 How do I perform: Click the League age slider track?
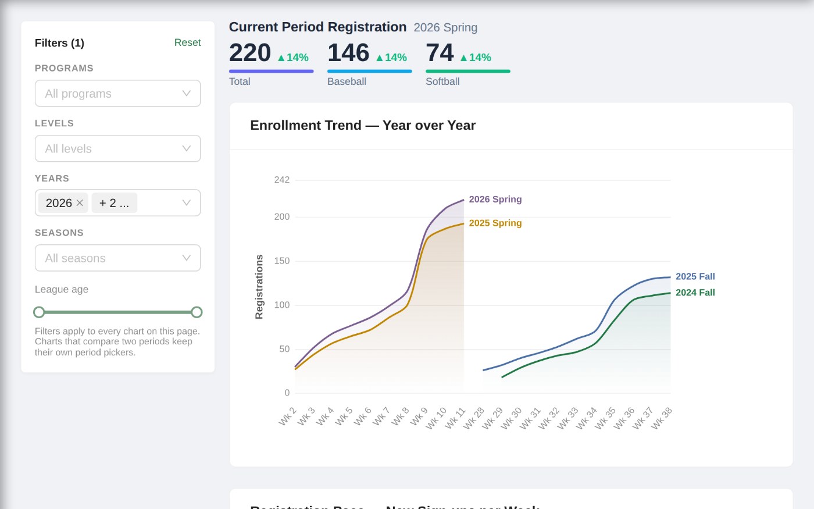coord(118,312)
